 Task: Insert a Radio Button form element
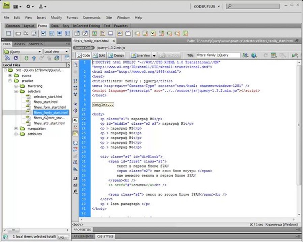(59, 34)
